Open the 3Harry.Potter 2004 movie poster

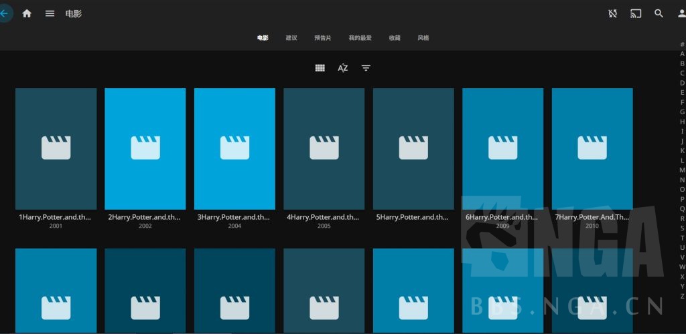pyautogui.click(x=234, y=149)
